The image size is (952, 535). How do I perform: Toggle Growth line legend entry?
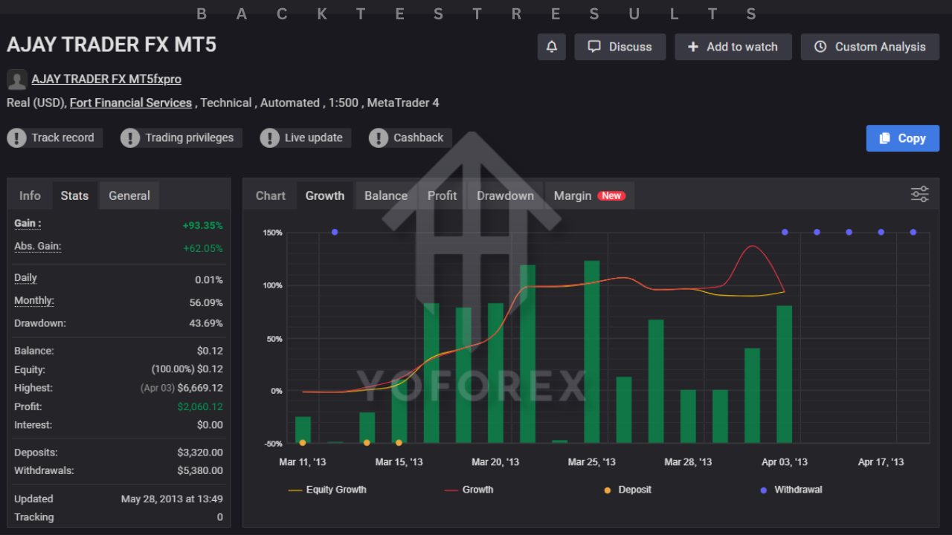pyautogui.click(x=469, y=490)
